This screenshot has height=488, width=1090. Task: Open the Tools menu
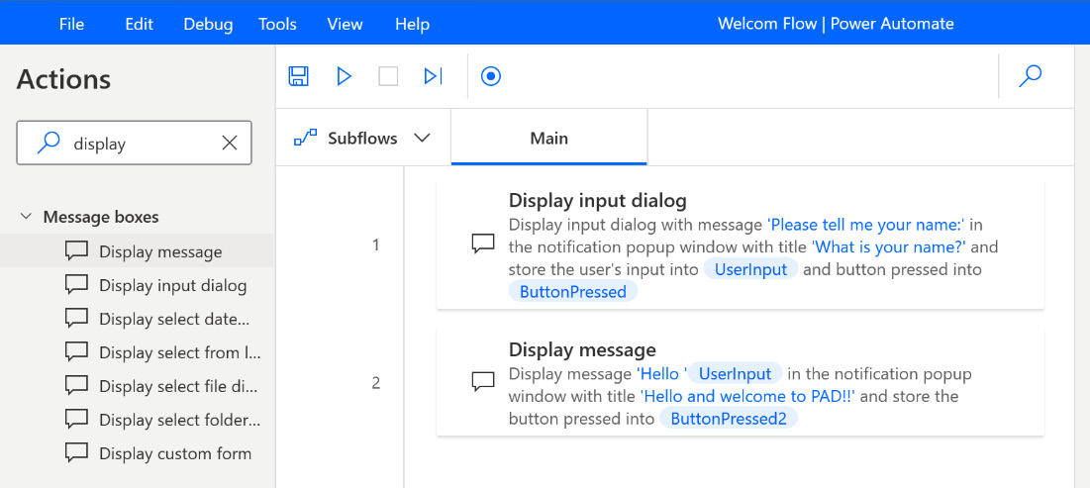(x=277, y=25)
